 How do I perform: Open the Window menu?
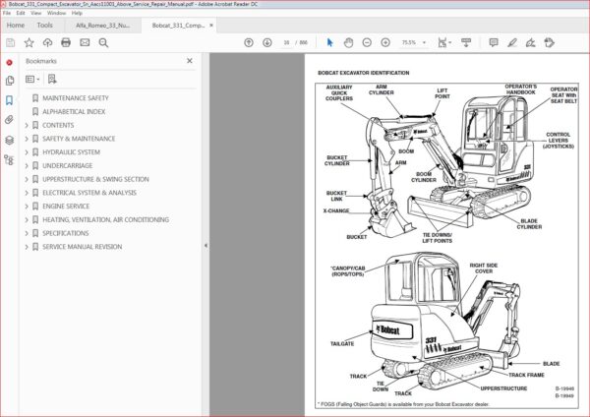click(x=56, y=13)
